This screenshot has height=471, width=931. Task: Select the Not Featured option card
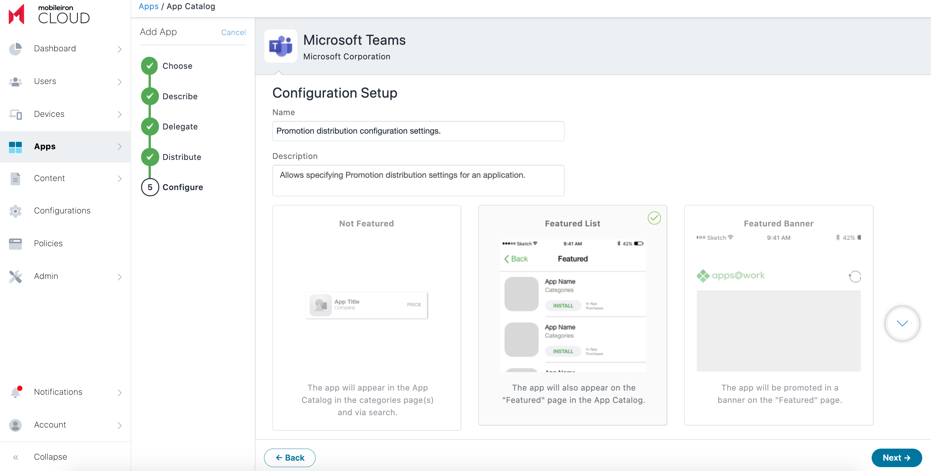366,317
